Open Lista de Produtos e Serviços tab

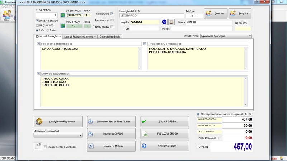pyautogui.click(x=80, y=37)
